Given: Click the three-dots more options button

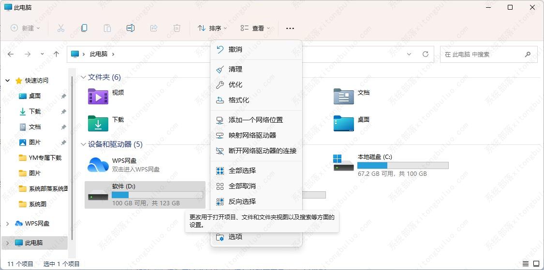Looking at the screenshot, I should click(290, 28).
